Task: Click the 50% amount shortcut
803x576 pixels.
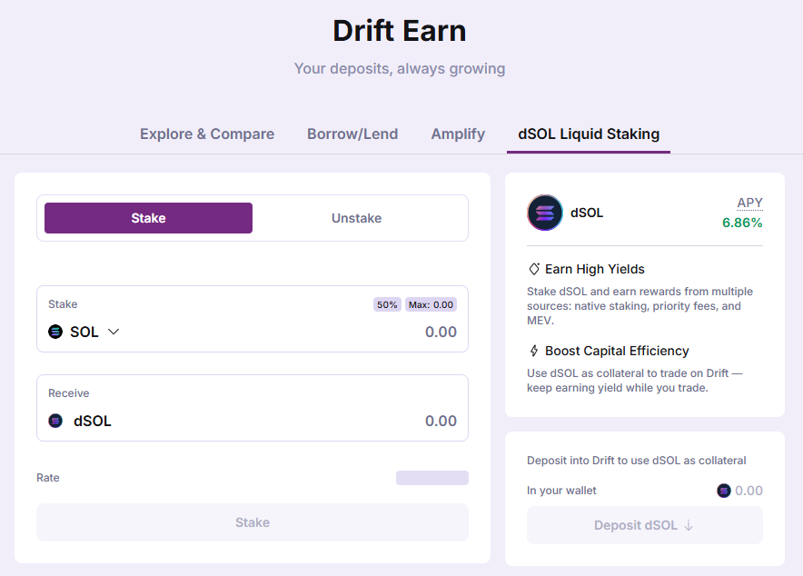Action: [x=387, y=303]
